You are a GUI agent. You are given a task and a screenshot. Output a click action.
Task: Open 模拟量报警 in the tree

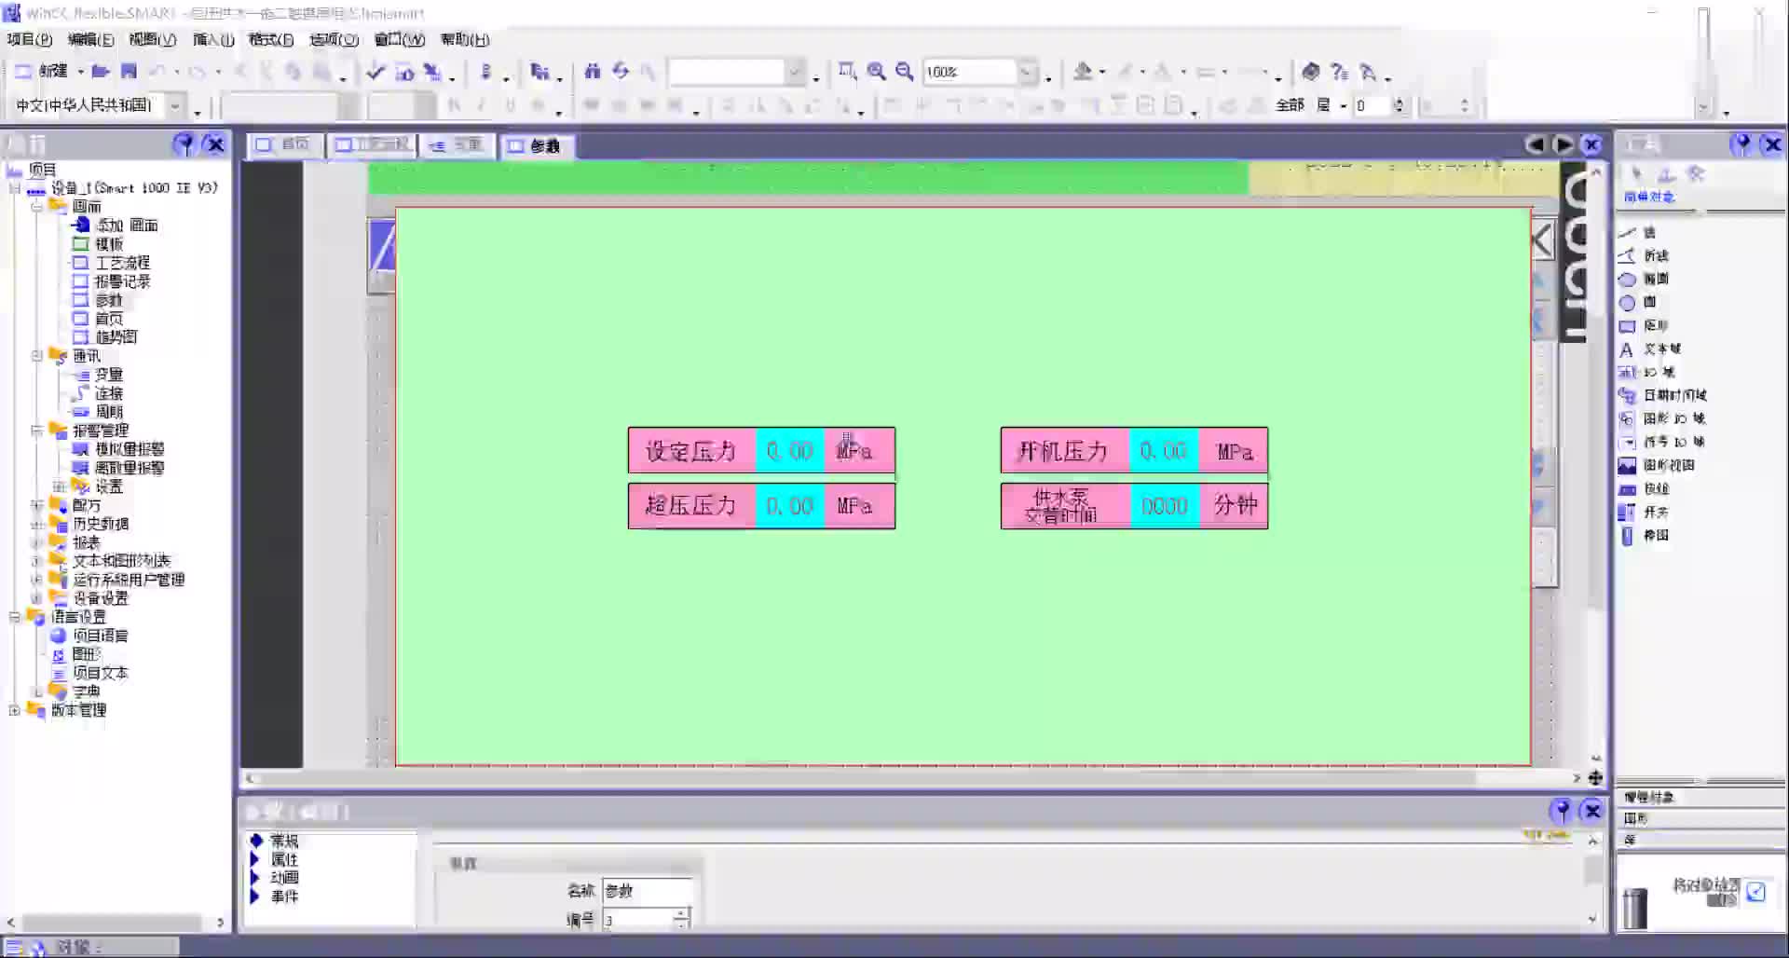(x=118, y=448)
